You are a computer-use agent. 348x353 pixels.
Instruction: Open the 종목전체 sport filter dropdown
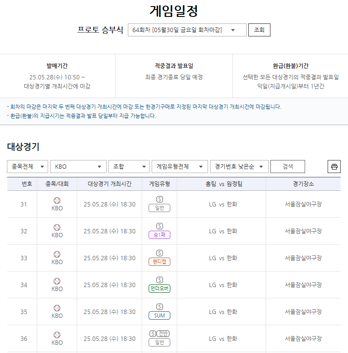27,166
